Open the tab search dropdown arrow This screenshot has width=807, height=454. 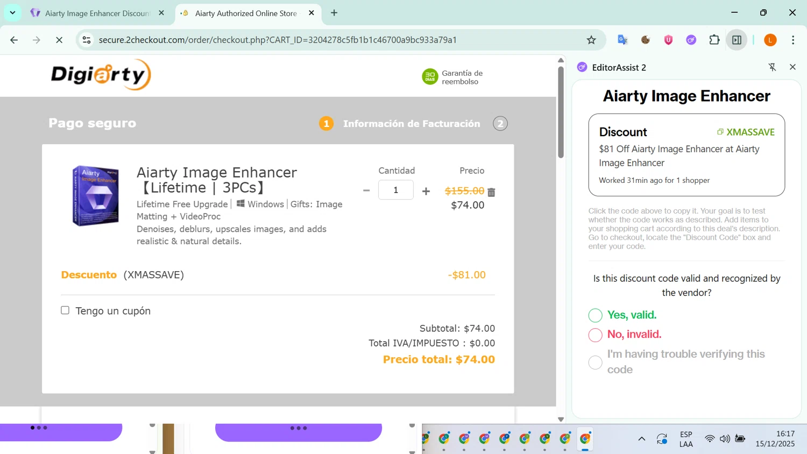[x=12, y=12]
